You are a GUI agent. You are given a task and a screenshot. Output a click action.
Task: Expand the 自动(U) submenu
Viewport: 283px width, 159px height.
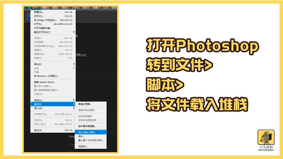coord(53,100)
